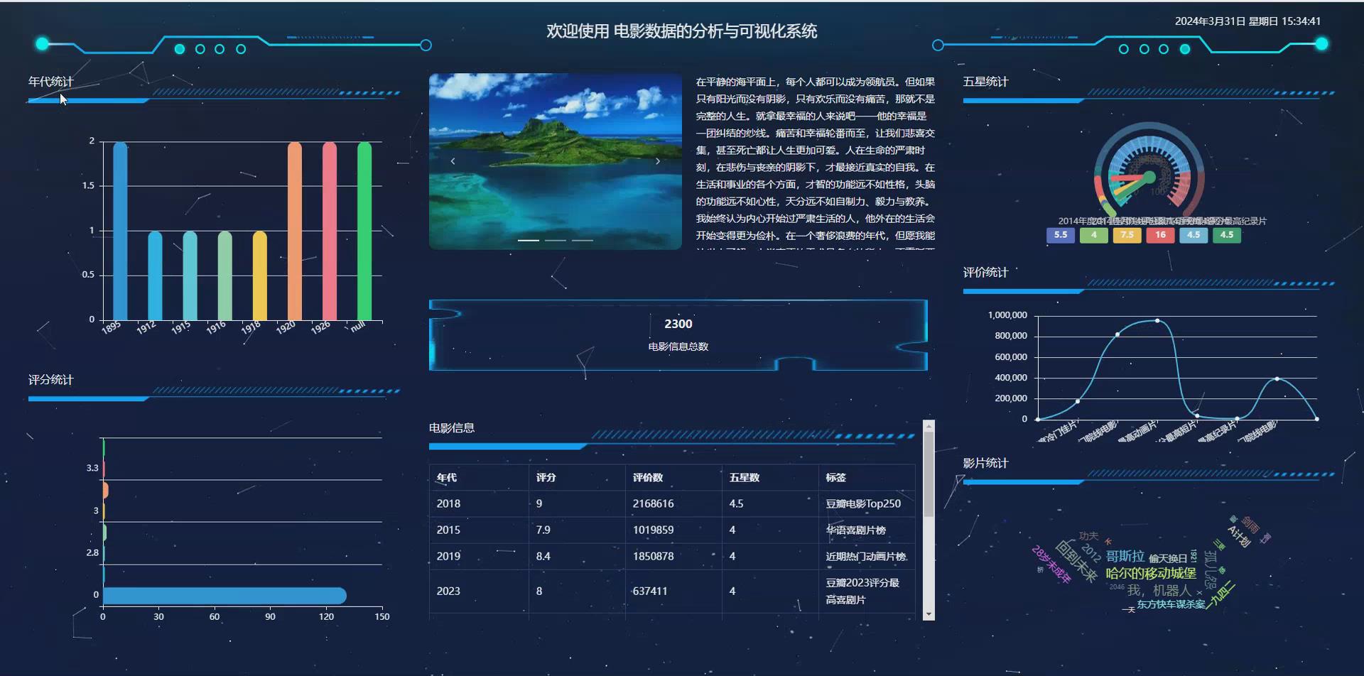The height and width of the screenshot is (676, 1364).
Task: Click 偷天换日 in the word cloud
Action: click(1168, 559)
